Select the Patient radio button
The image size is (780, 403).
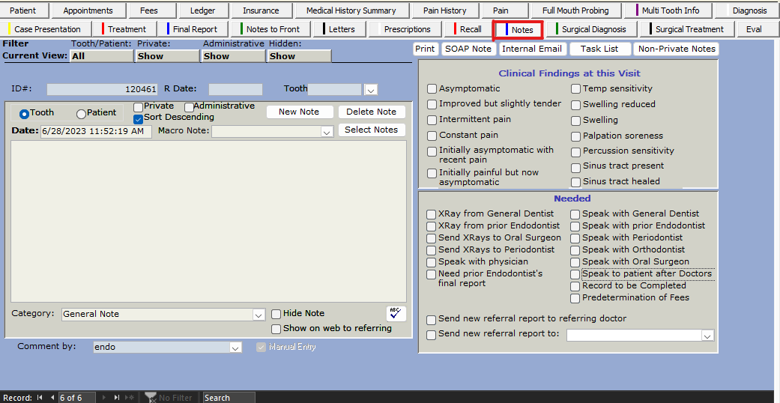(81, 114)
